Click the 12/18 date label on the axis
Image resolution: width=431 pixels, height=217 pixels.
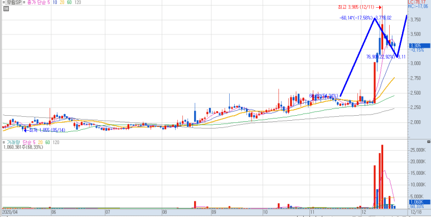417,212
